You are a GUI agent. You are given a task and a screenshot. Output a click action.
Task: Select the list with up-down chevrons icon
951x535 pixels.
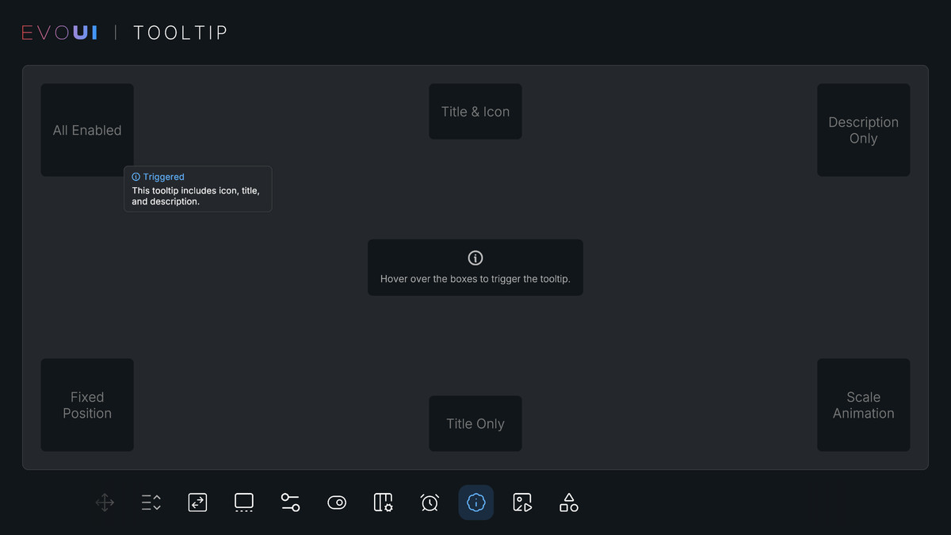(x=151, y=503)
